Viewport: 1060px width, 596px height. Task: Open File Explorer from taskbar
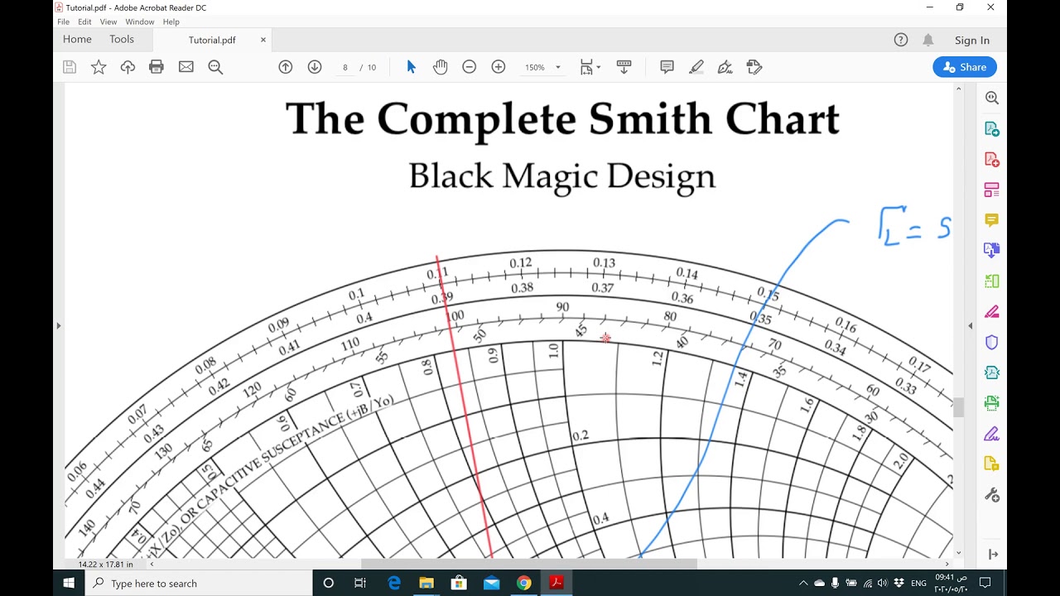pyautogui.click(x=426, y=583)
